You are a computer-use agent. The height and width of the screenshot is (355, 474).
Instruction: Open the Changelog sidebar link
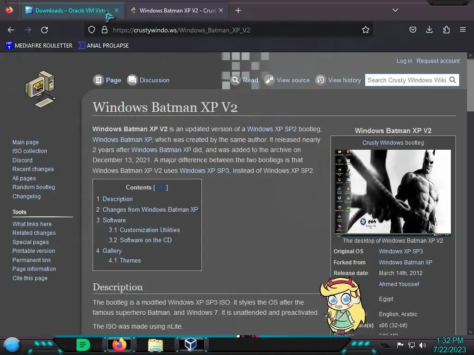click(26, 196)
